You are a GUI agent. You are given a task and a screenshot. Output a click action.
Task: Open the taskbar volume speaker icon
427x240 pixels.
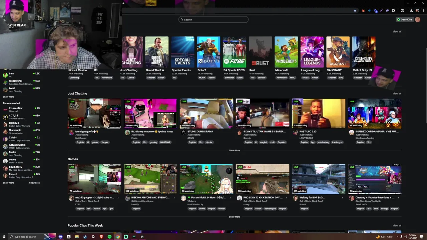(405, 237)
